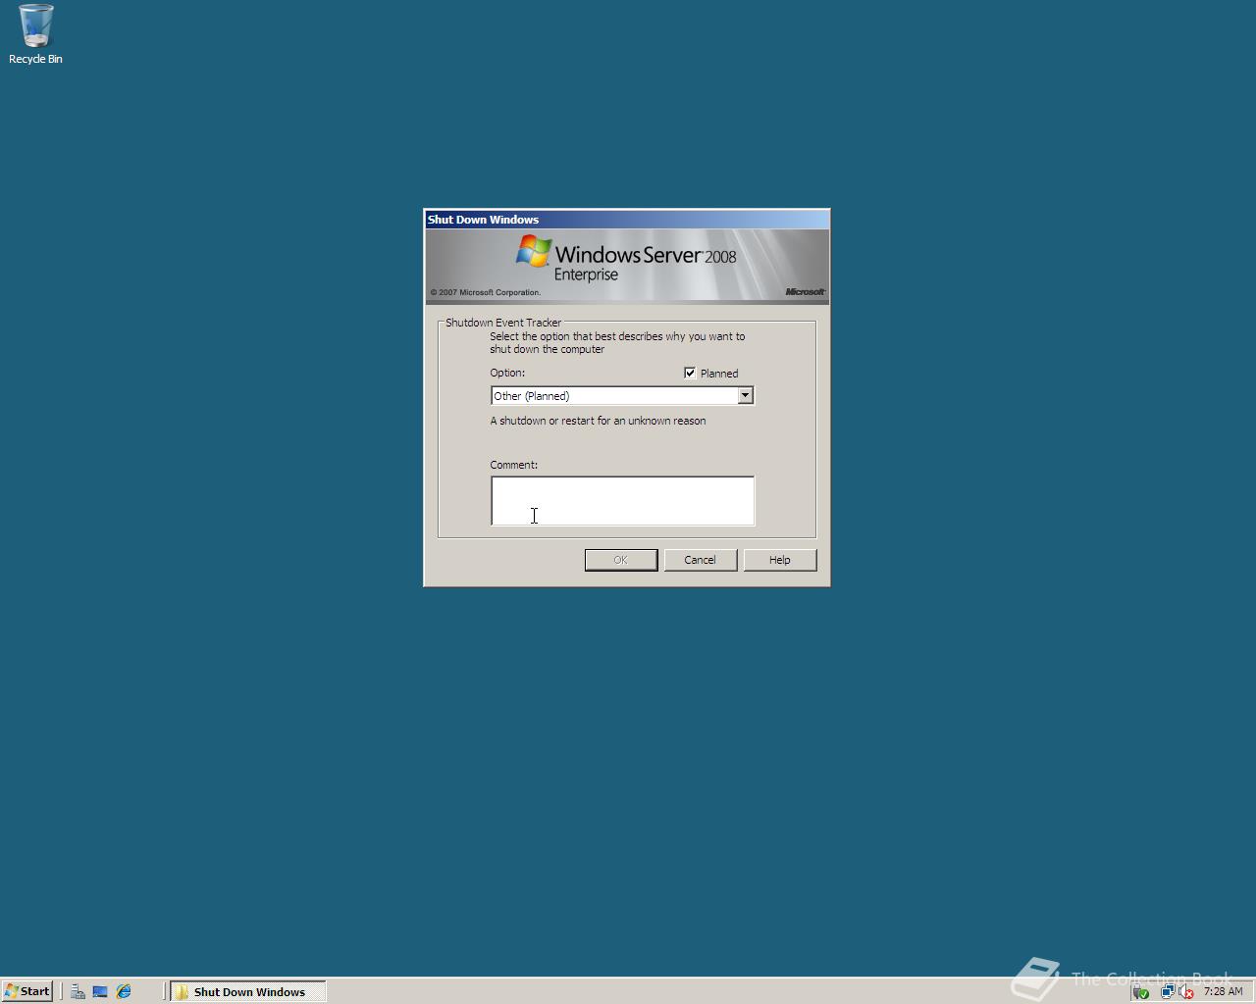The image size is (1256, 1004).
Task: Click the Shut Down Windows title bar
Action: [627, 220]
